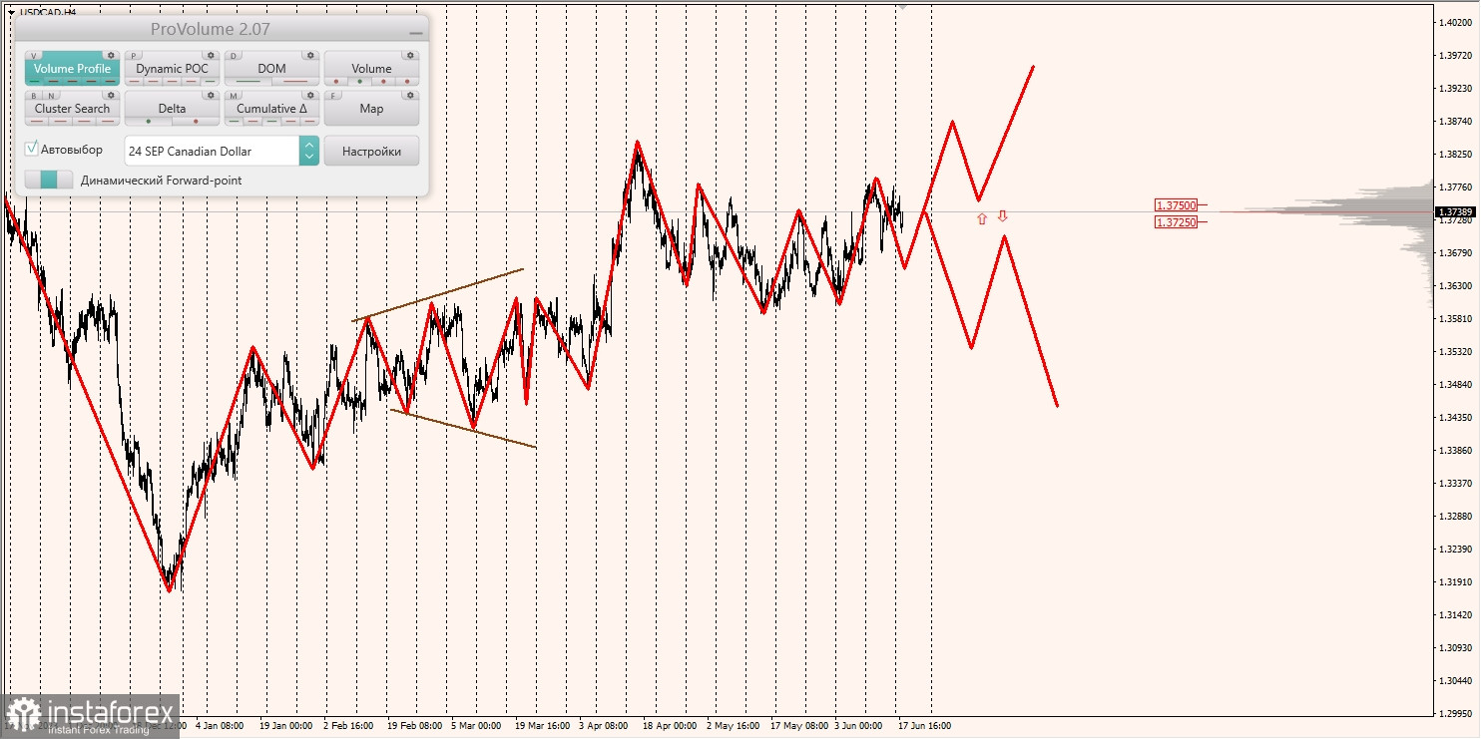The image size is (1481, 739).
Task: Click the 4 Jan 08:00 date label
Action: click(x=222, y=726)
